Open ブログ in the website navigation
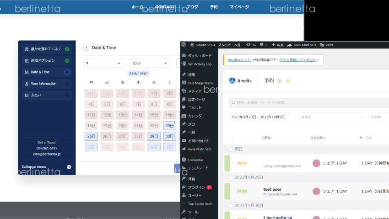The height and width of the screenshot is (219, 389). [192, 7]
